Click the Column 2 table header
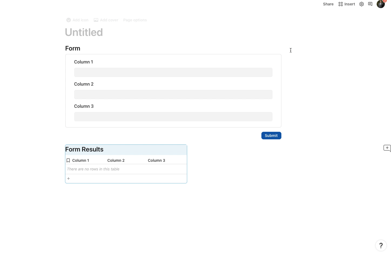Viewport: 391px width, 256px height. coord(116,160)
